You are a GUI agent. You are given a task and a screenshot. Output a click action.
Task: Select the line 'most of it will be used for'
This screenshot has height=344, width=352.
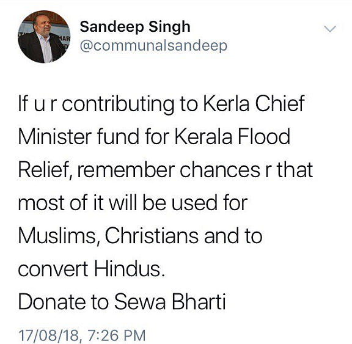point(133,203)
